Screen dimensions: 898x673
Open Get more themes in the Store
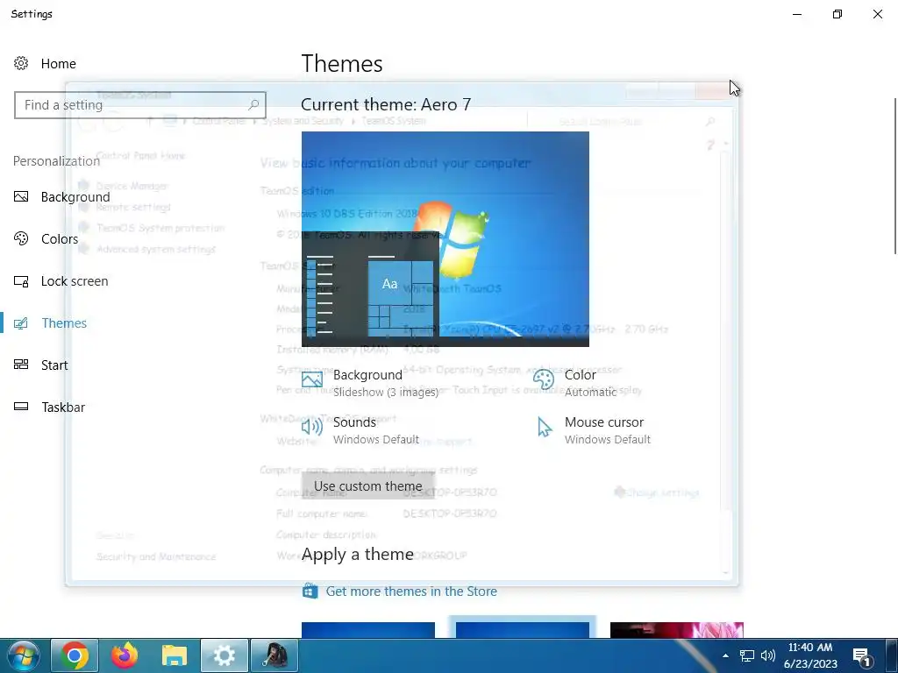[x=411, y=592]
